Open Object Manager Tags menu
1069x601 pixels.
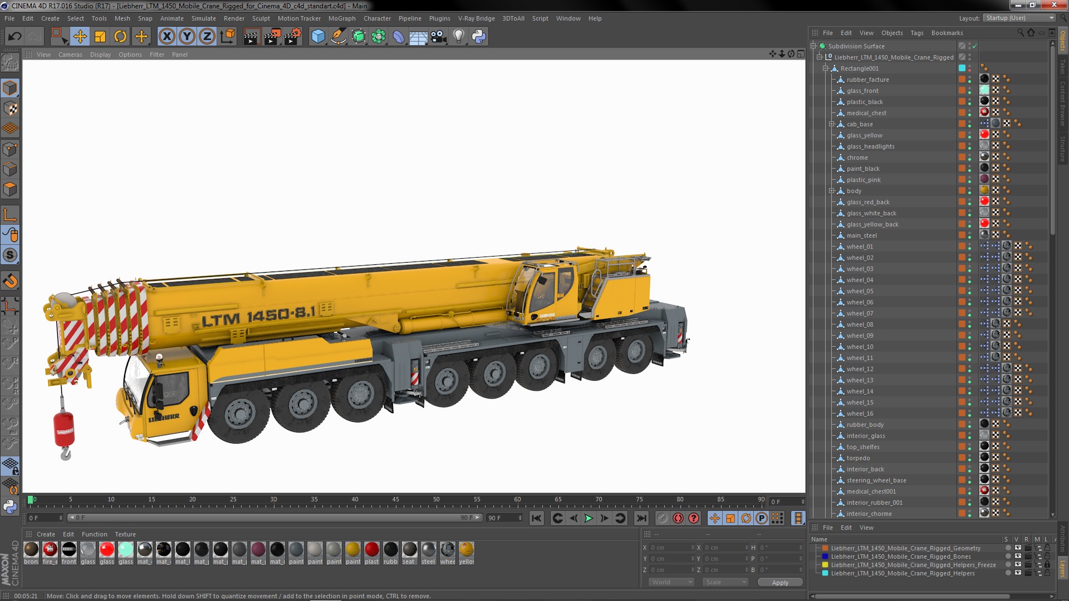tap(917, 33)
